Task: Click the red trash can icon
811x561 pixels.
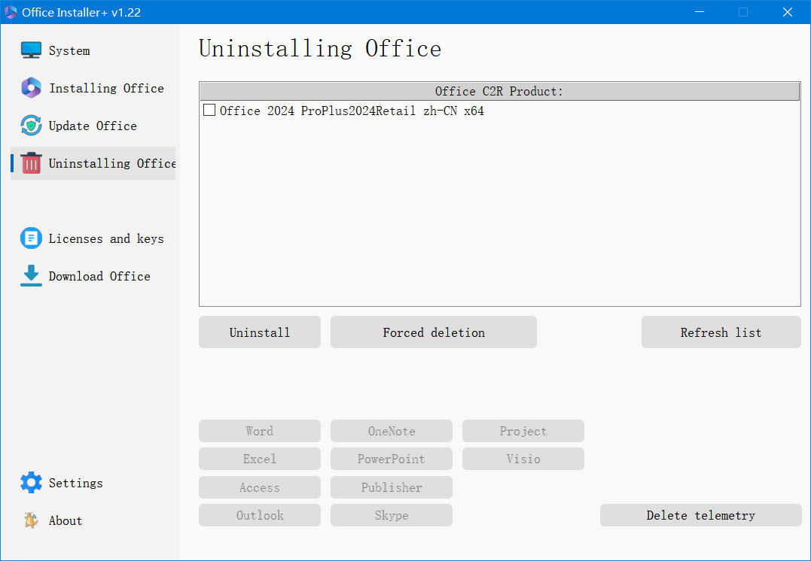Action: pyautogui.click(x=31, y=162)
